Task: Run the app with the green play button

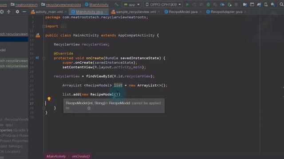Action: (x=187, y=4)
